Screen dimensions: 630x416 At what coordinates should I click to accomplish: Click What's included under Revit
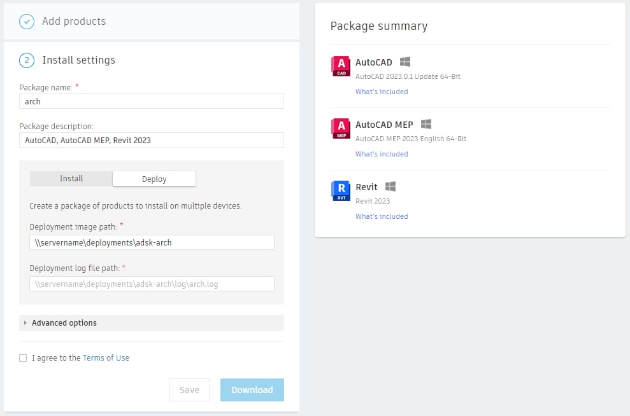tap(381, 216)
